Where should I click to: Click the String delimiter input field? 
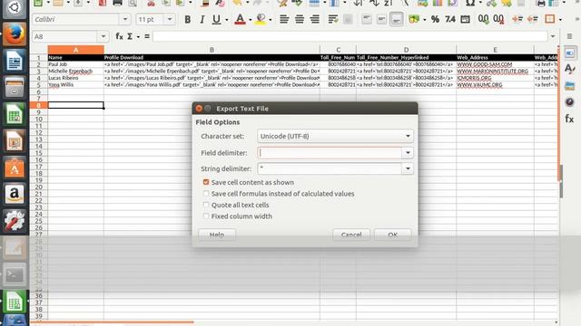tap(330, 168)
